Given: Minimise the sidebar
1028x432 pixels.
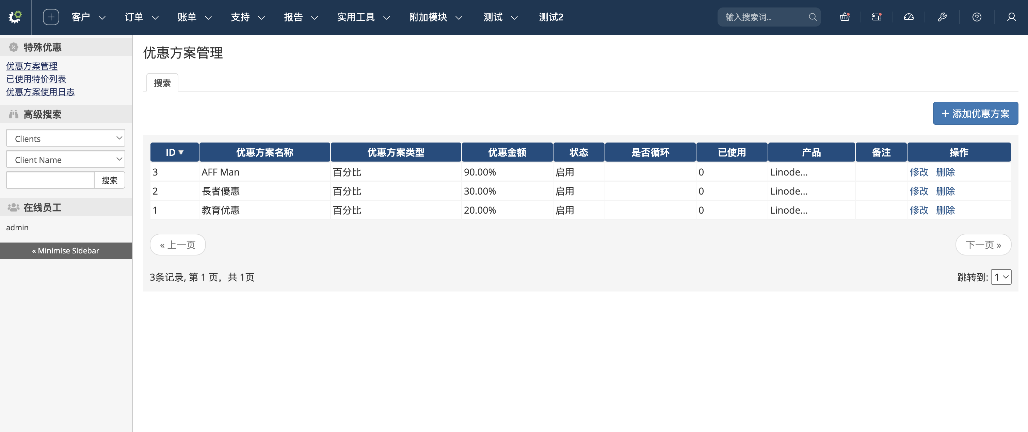Looking at the screenshot, I should tap(66, 250).
